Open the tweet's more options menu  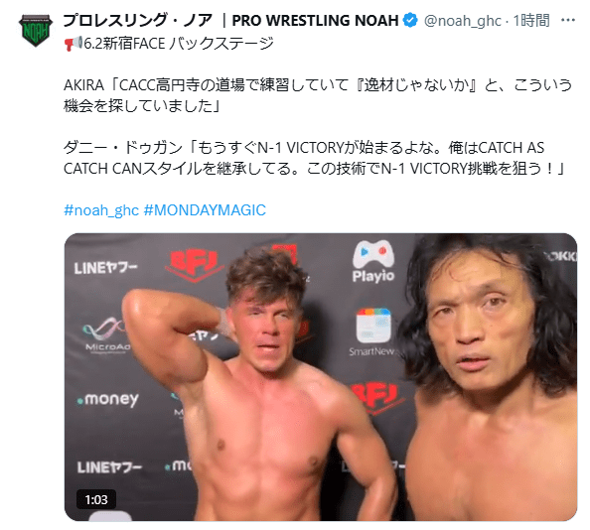coord(568,20)
